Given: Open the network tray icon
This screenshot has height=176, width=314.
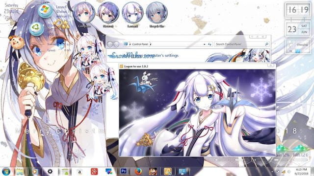Looking at the screenshot, I should pyautogui.click(x=284, y=172).
